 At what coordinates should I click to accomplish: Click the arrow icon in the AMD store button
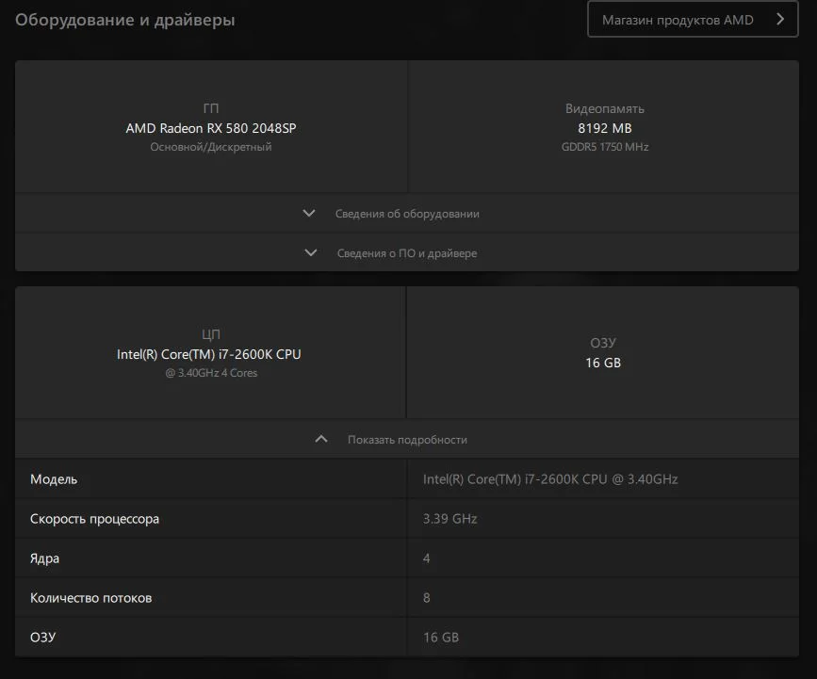pyautogui.click(x=780, y=19)
